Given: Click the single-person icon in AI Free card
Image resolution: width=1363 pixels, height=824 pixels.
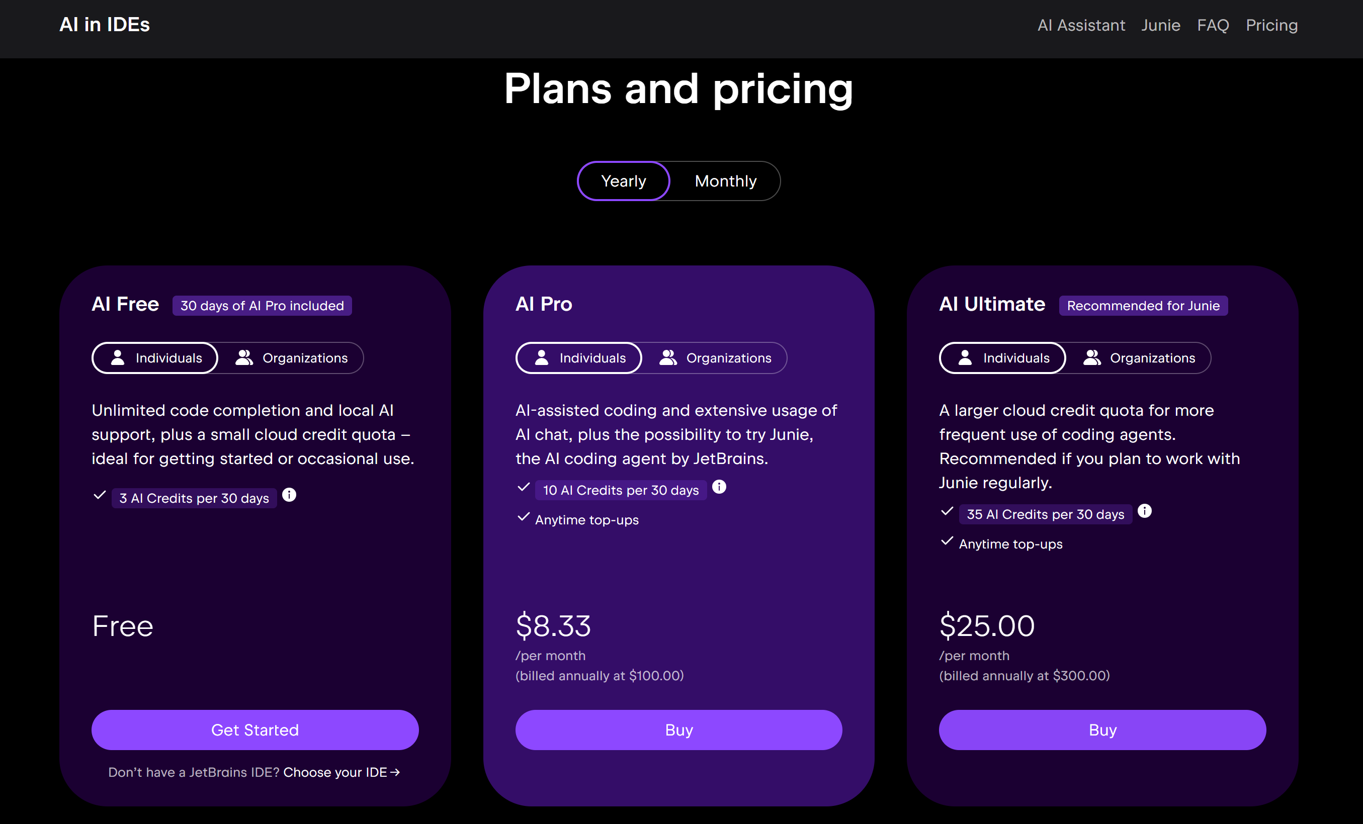Looking at the screenshot, I should click(x=118, y=358).
